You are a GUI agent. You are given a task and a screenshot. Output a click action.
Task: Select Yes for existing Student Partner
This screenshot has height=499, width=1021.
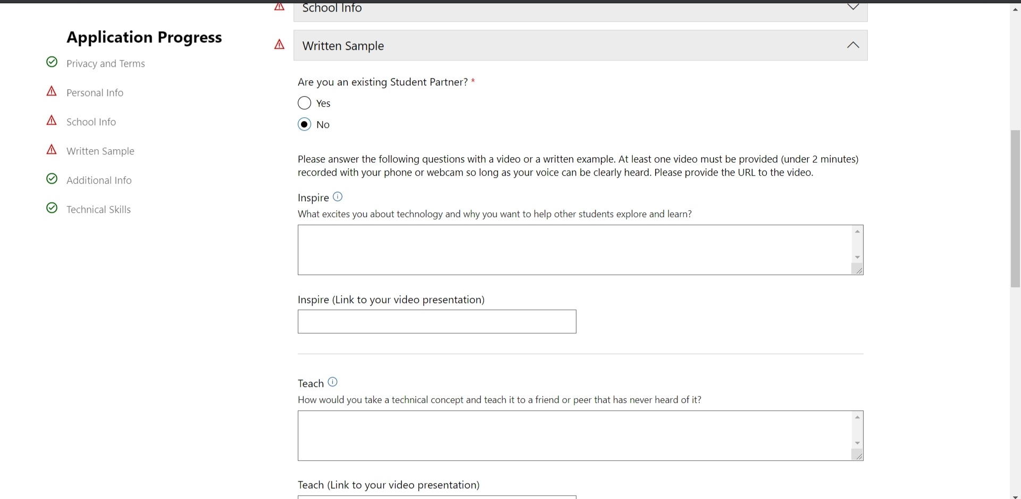click(x=304, y=103)
